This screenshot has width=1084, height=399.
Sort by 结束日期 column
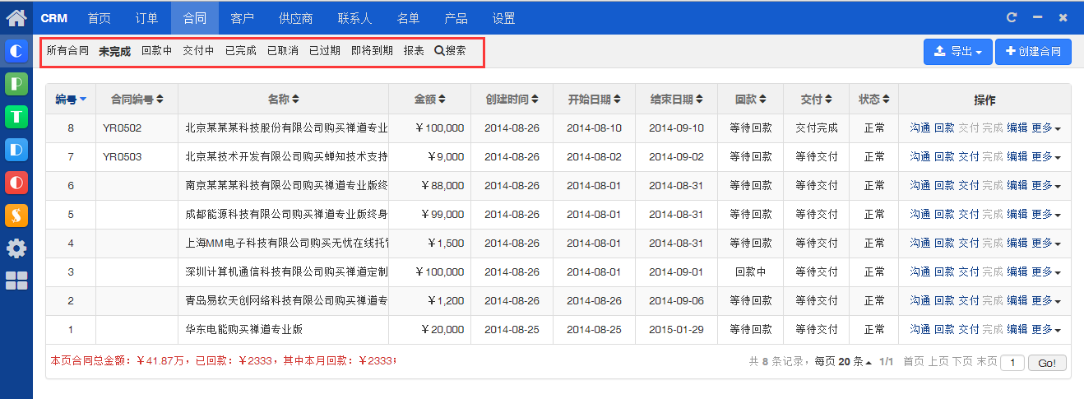pyautogui.click(x=676, y=100)
